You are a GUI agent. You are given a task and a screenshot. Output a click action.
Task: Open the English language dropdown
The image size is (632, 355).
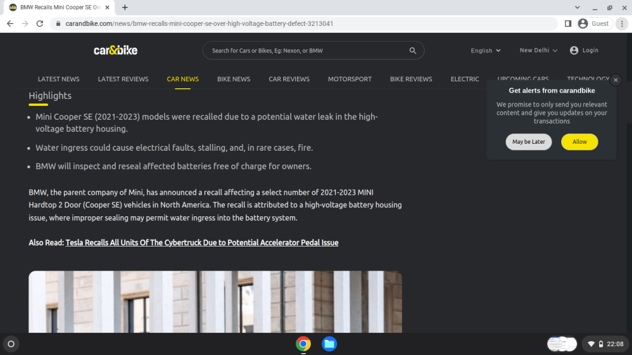(485, 50)
